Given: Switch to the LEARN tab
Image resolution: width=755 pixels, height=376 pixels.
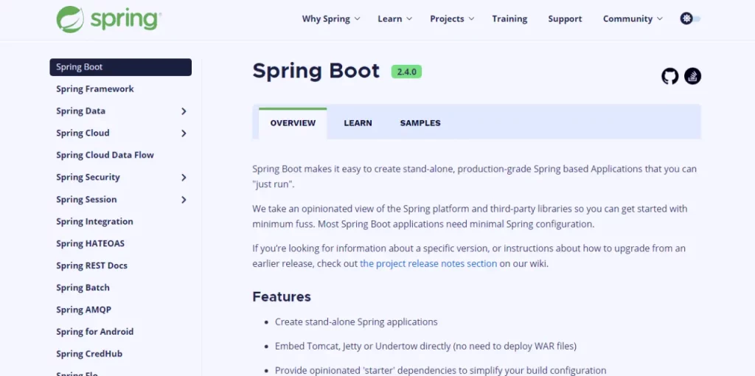Looking at the screenshot, I should pos(358,123).
